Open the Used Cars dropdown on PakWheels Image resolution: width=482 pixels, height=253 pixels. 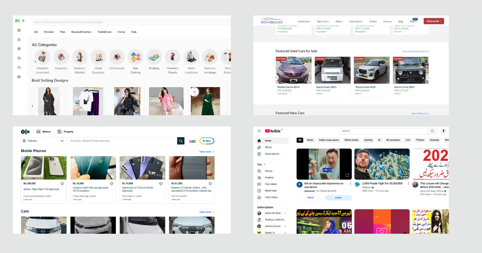304,21
